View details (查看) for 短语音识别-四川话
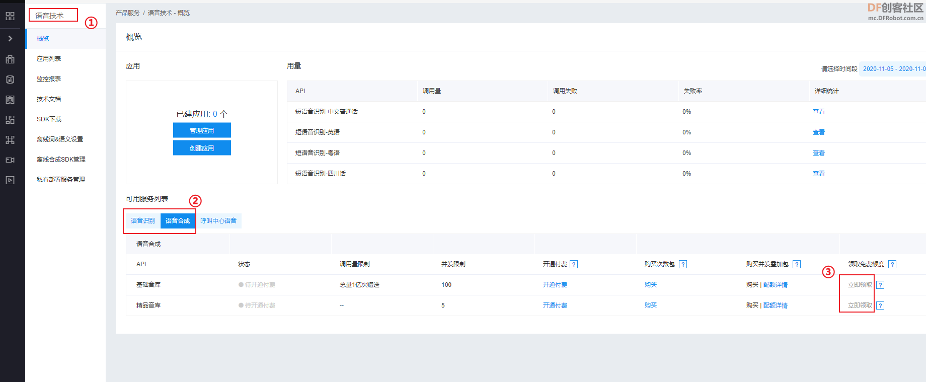Viewport: 926px width, 382px height. 819,174
